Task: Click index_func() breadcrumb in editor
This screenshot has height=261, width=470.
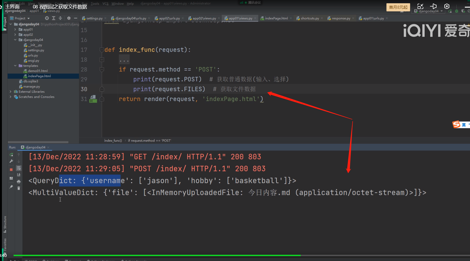Action: click(x=113, y=140)
